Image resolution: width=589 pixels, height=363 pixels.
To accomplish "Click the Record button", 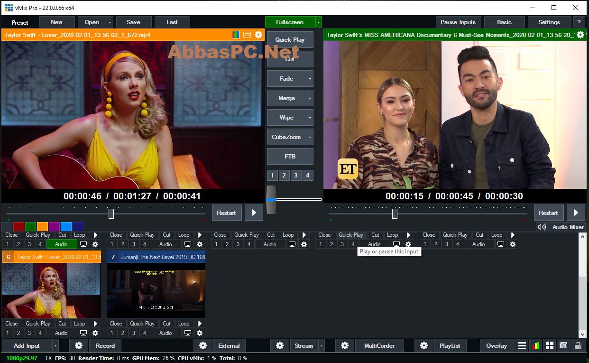I will [x=105, y=345].
